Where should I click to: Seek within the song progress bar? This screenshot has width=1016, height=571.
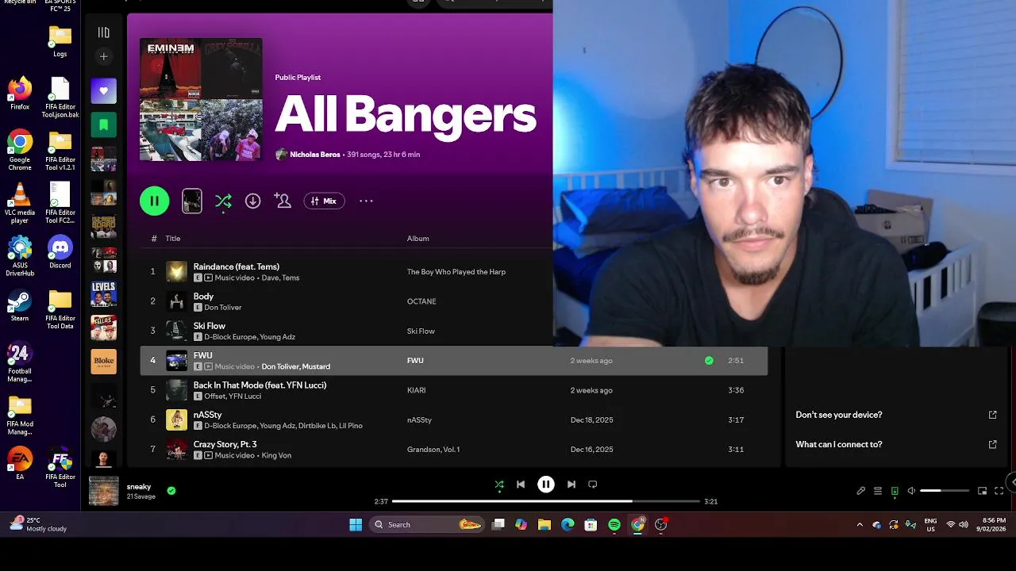[x=546, y=501]
